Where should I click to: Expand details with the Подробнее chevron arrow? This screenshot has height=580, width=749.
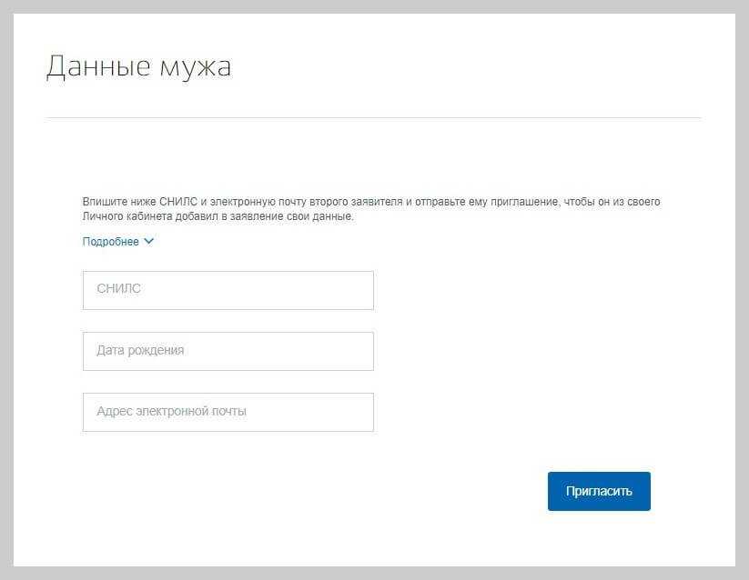click(x=149, y=242)
